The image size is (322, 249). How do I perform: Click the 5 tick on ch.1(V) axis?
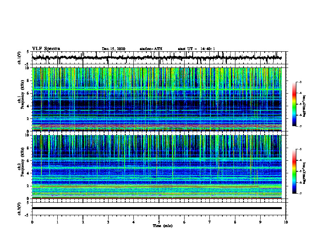pyautogui.click(x=28, y=52)
